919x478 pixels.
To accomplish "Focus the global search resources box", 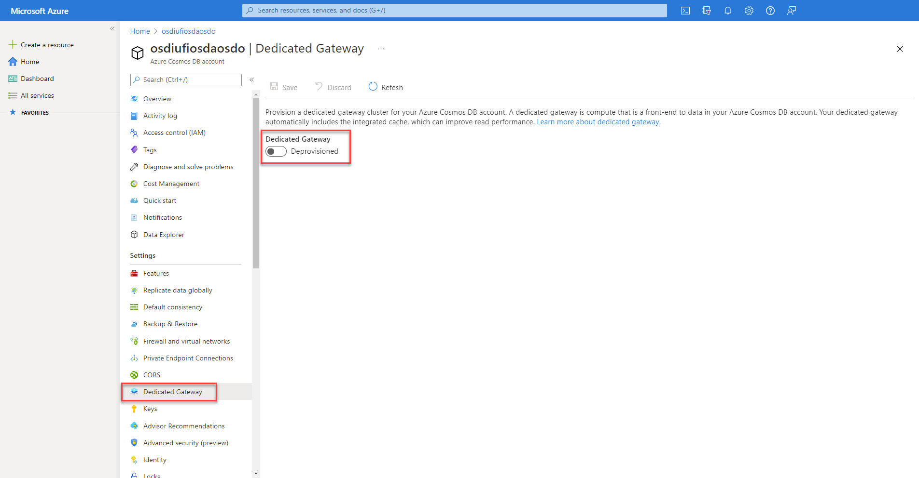I will coord(455,11).
